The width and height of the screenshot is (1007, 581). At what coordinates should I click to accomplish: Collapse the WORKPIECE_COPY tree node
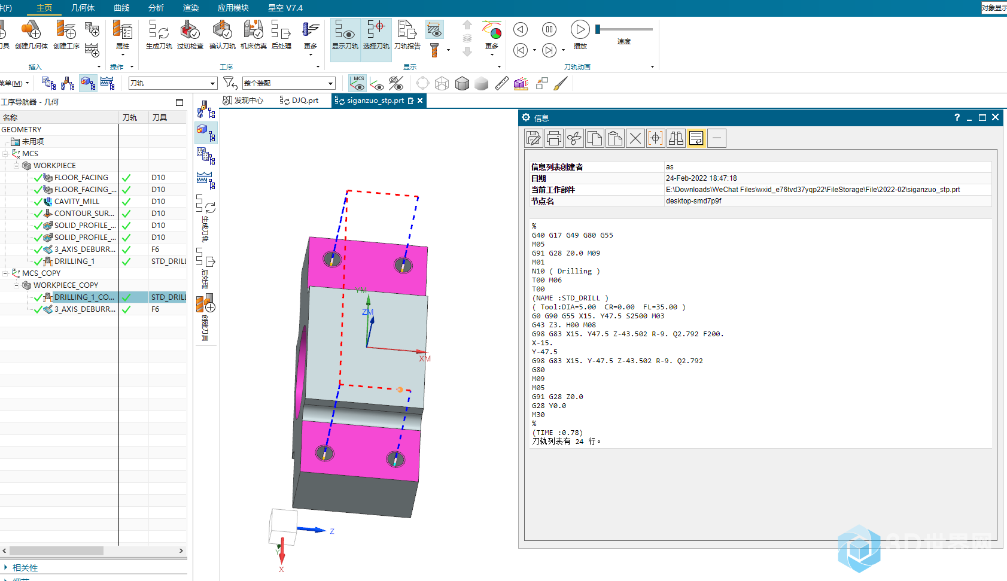[17, 285]
